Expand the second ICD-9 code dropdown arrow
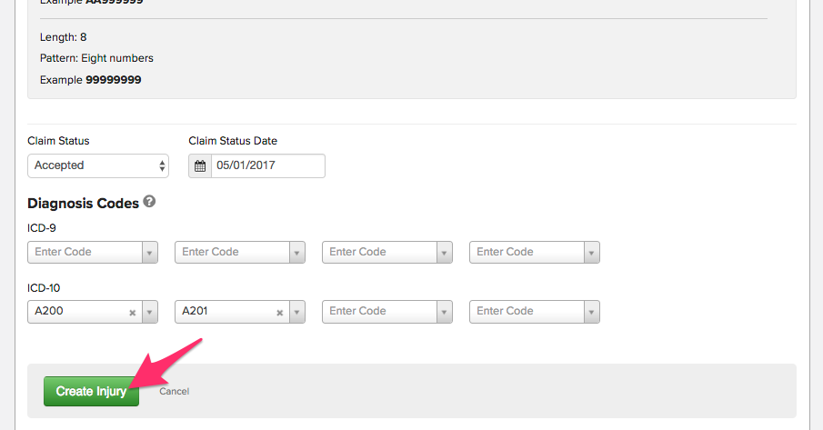Viewport: 823px width, 430px height. [297, 253]
